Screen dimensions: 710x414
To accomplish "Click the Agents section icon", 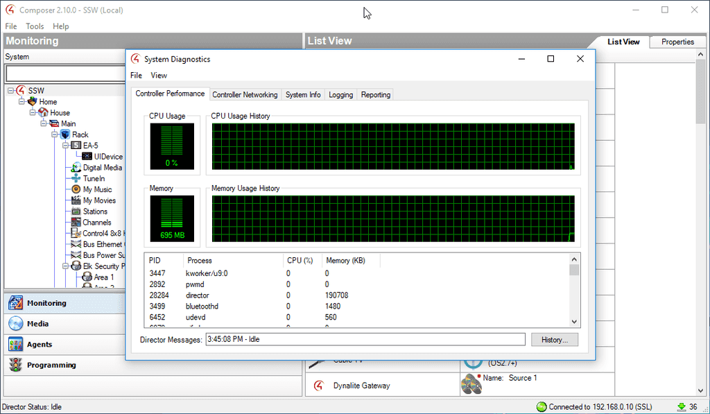I will click(15, 345).
